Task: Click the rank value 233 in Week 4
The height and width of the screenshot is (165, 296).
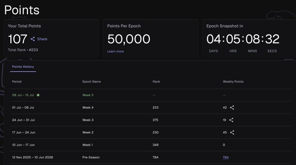Action: 155,108
